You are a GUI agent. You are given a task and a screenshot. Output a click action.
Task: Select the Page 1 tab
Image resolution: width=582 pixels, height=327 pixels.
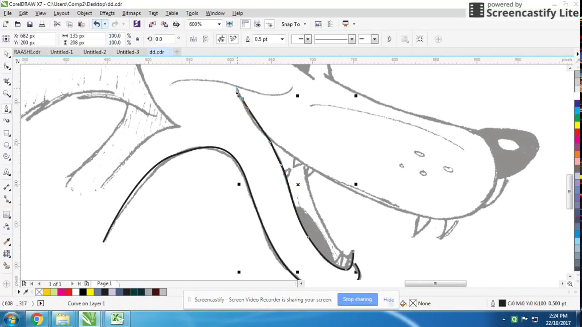[104, 283]
